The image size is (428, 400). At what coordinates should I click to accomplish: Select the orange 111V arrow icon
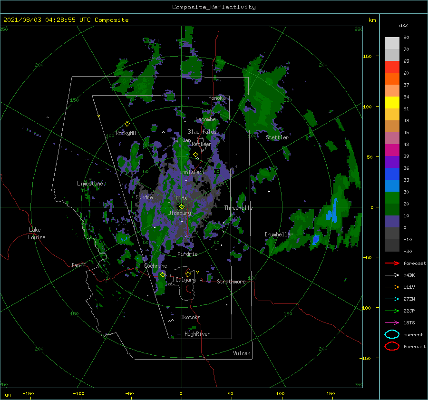pyautogui.click(x=392, y=287)
